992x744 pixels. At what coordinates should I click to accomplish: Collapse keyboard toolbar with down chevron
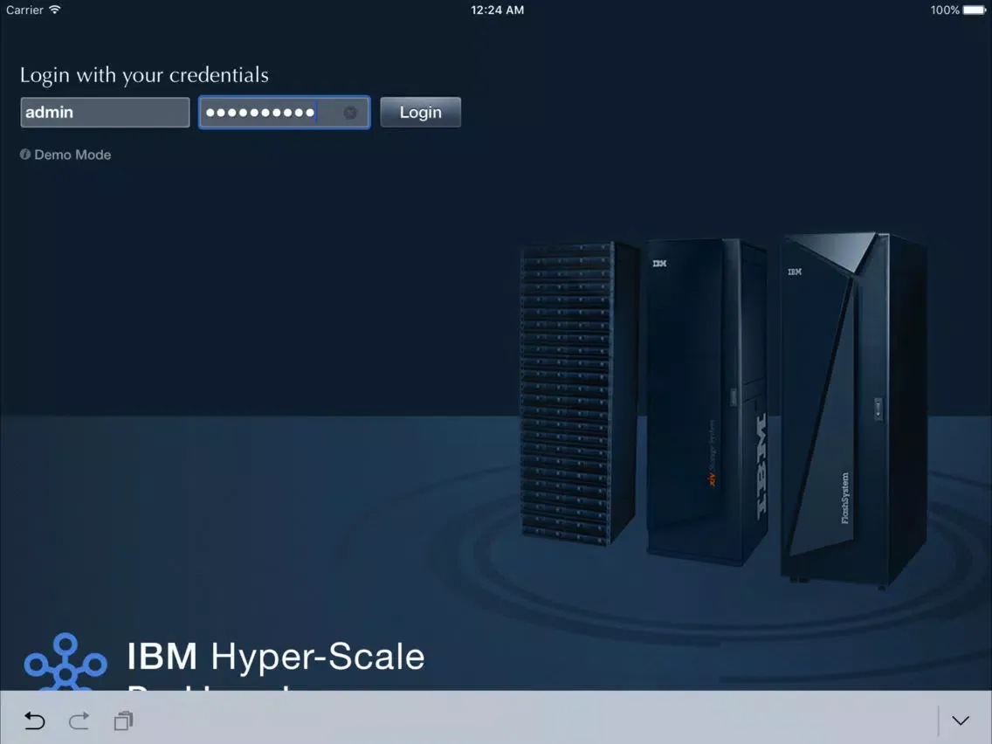click(961, 720)
